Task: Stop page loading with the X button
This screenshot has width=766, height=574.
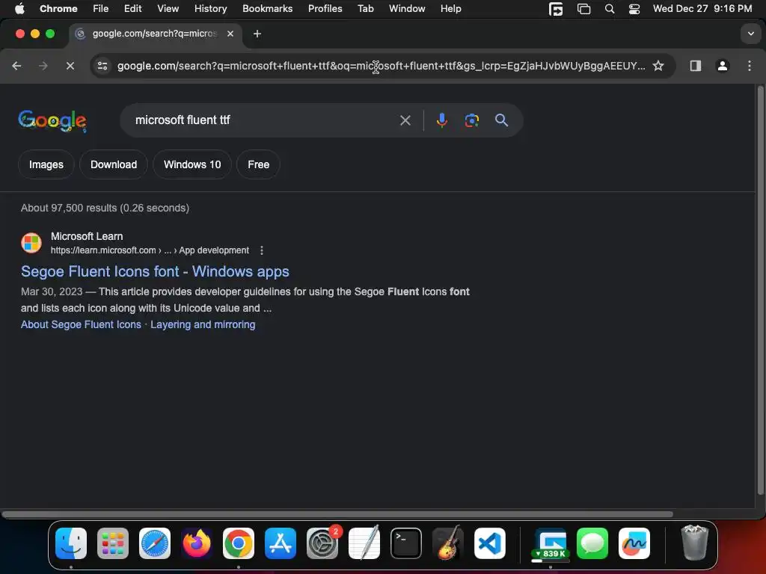Action: click(70, 66)
